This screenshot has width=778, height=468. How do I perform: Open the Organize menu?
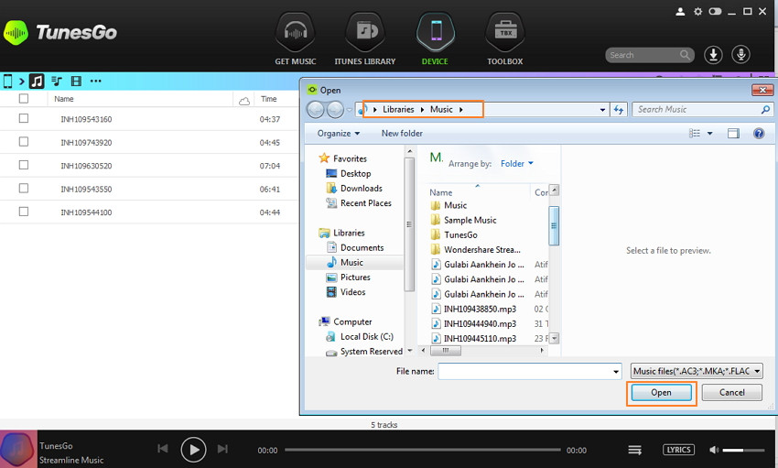click(x=339, y=133)
